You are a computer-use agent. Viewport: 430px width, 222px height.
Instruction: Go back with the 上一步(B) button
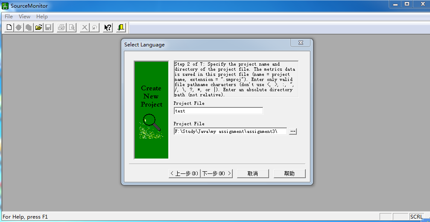coord(184,173)
